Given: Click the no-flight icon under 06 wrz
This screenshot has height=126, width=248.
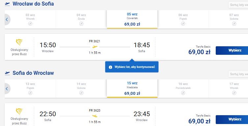Looking at the screenshot, I should pyautogui.click(x=183, y=24).
